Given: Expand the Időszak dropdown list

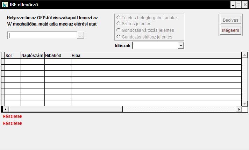Looking at the screenshot, I should [181, 45].
